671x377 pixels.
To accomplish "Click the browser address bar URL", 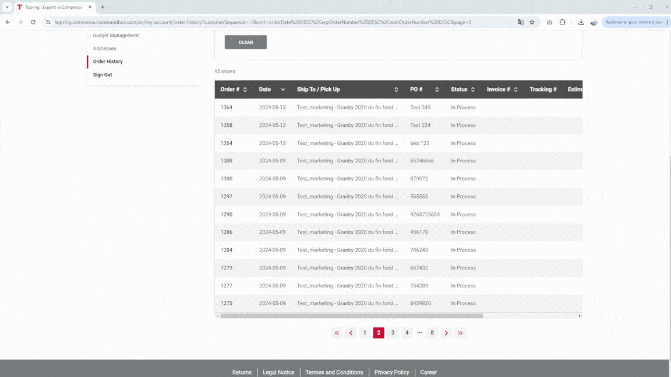I will point(263,22).
